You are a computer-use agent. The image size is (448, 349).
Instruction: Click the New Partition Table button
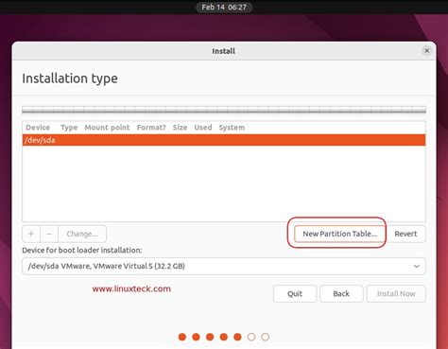339,234
